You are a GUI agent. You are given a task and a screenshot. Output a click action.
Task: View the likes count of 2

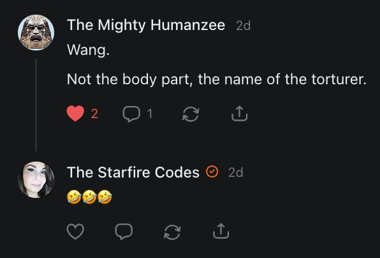tap(94, 114)
